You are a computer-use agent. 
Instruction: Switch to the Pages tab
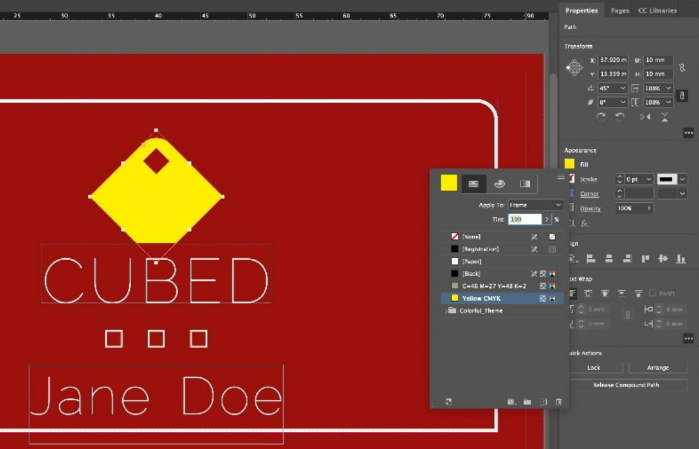tap(619, 11)
